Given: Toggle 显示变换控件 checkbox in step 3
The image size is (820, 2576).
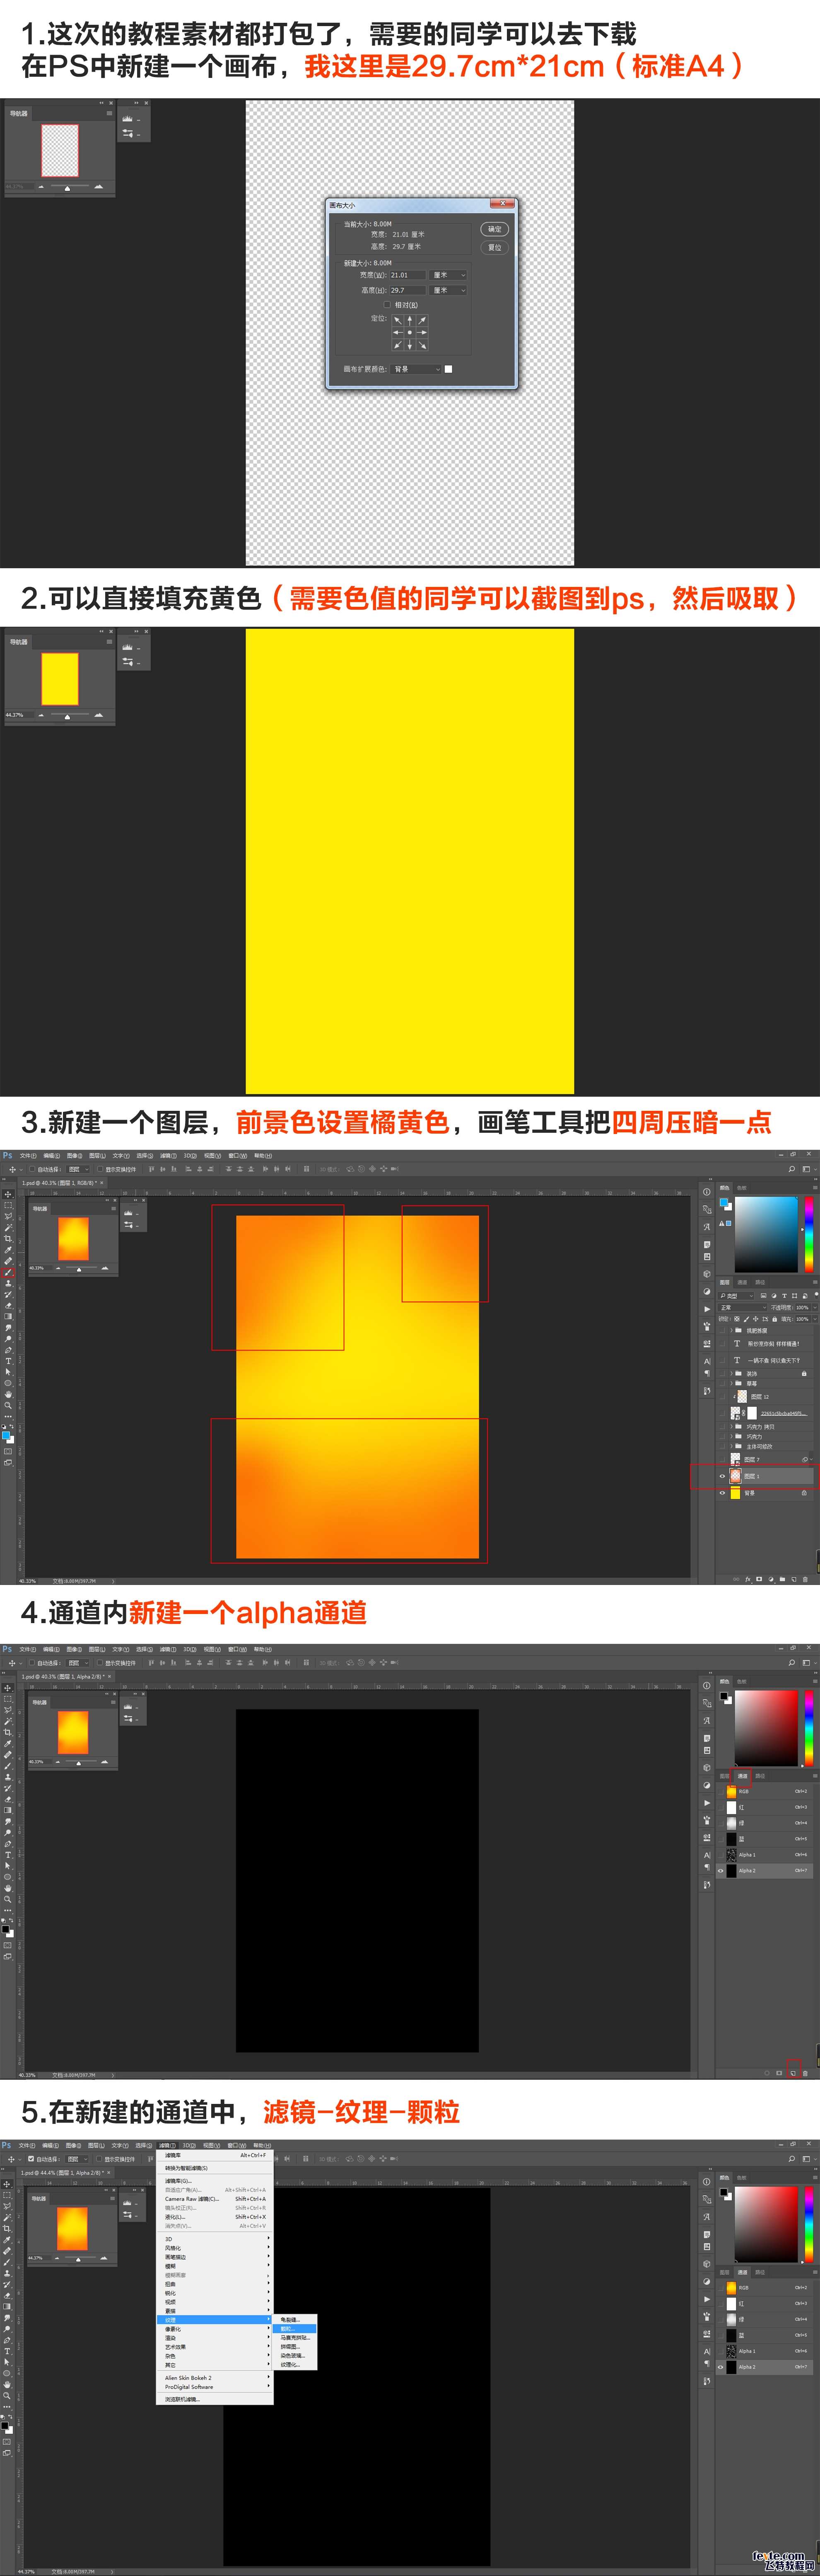Looking at the screenshot, I should coord(100,1169).
